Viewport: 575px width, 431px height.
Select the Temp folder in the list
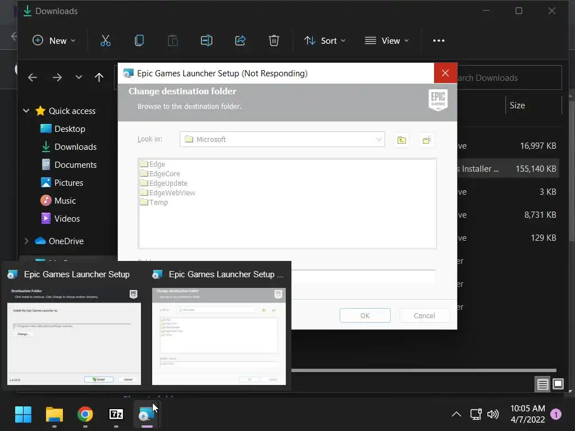[x=154, y=202]
